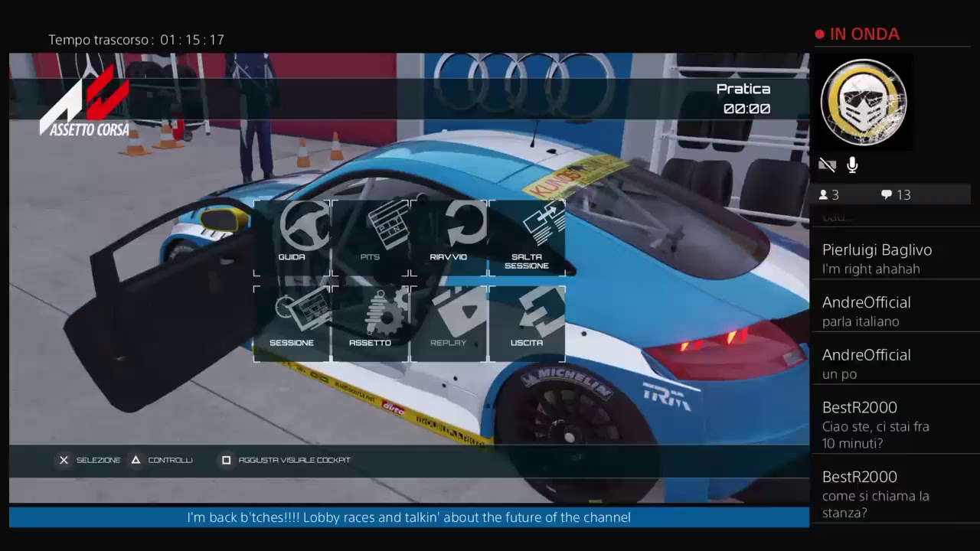Choose the Riavvio restart tile

449,238
